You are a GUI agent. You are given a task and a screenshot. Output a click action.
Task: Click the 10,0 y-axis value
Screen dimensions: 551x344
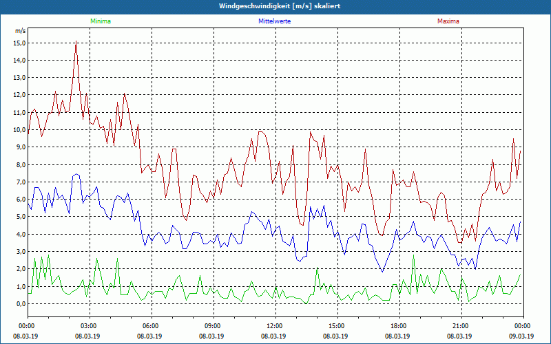pyautogui.click(x=20, y=130)
